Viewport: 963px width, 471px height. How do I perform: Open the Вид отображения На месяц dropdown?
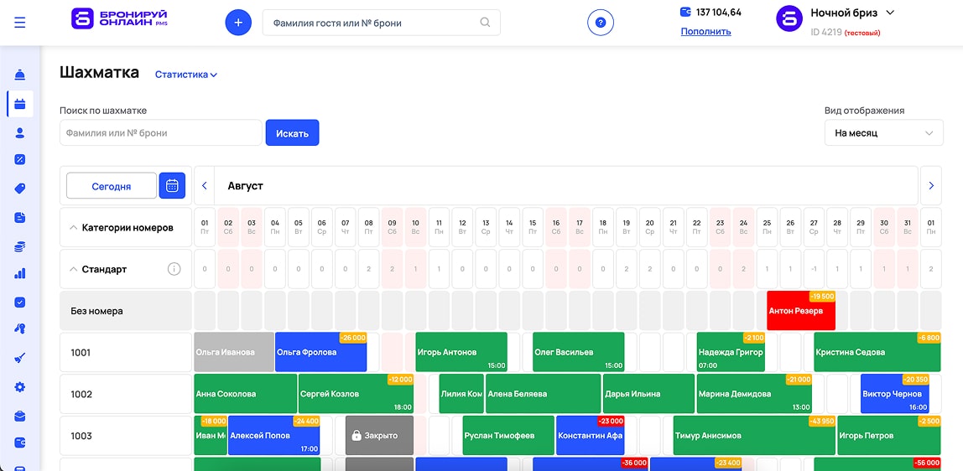click(x=884, y=132)
